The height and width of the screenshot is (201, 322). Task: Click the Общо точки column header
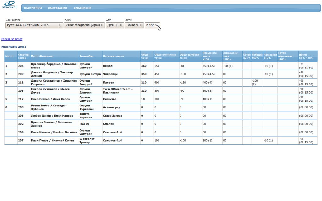coord(145,56)
